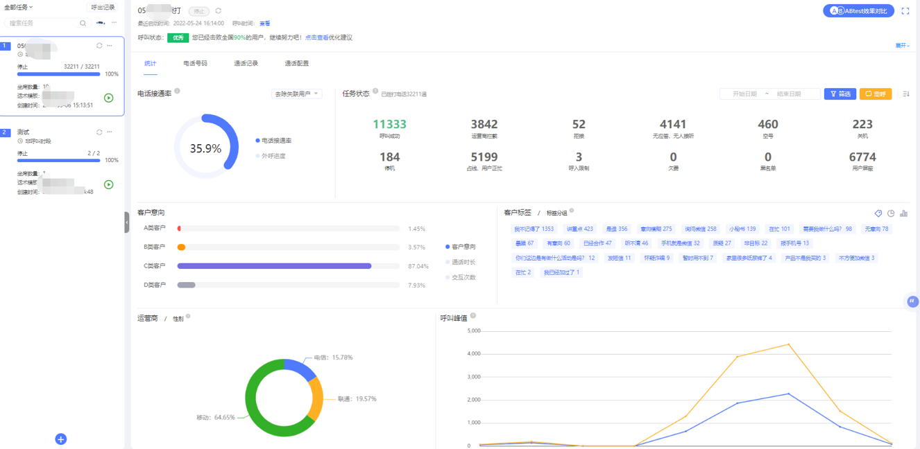This screenshot has width=920, height=449.
Task: Open more options on the 测试 task card
Action: [110, 132]
